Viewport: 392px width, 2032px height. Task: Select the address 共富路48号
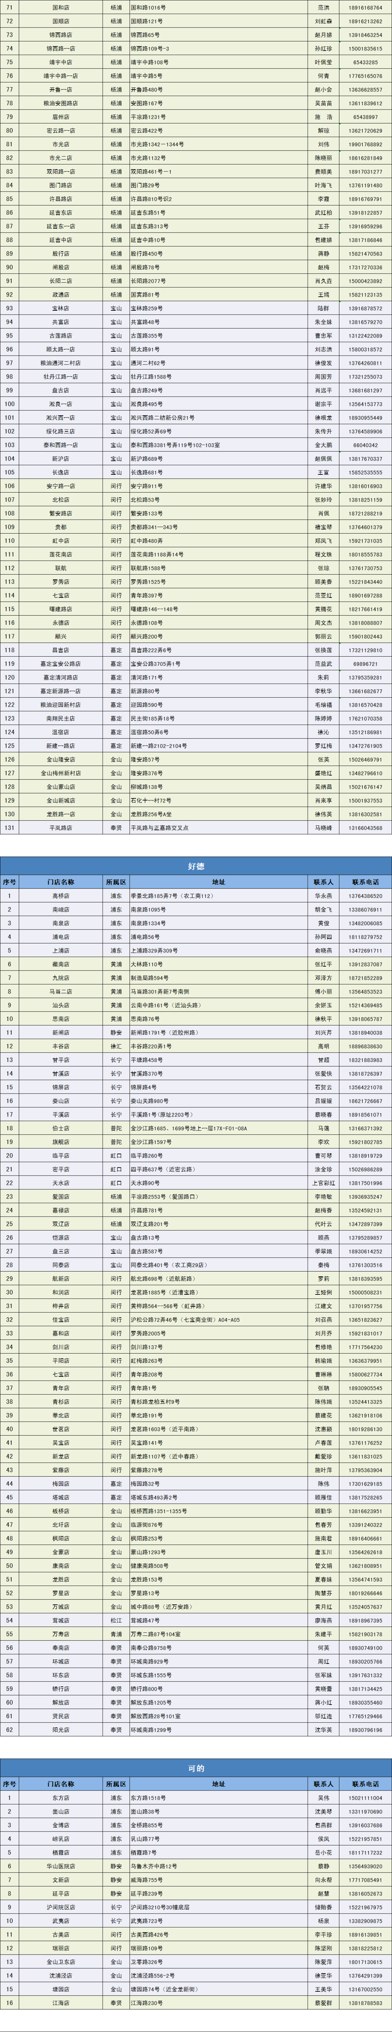coord(145,322)
